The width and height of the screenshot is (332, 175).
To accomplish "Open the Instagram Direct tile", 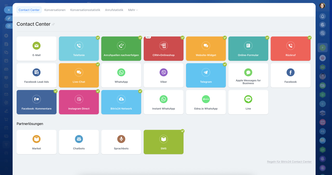I will pos(79,102).
